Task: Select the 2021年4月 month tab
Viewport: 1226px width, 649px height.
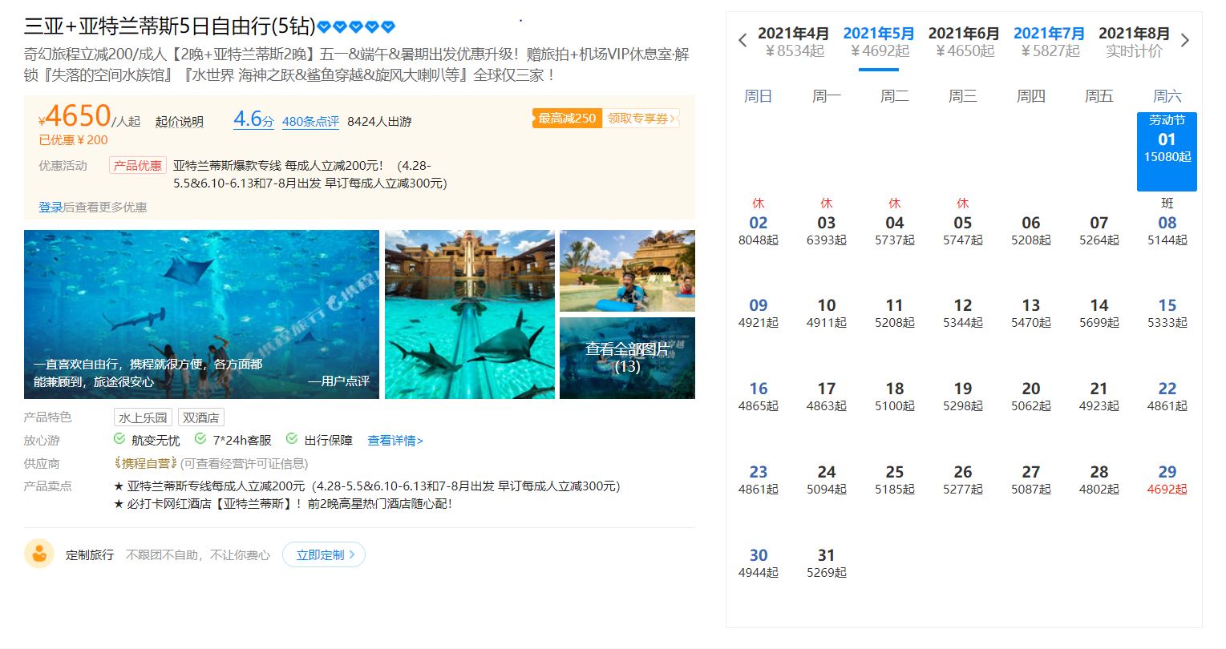Action: tap(793, 42)
